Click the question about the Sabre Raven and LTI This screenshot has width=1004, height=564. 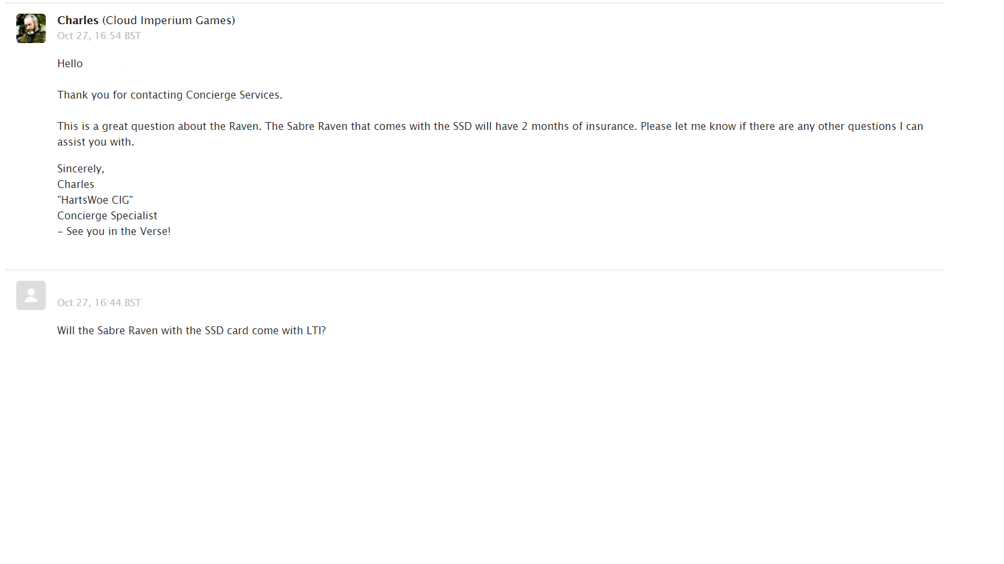click(191, 331)
